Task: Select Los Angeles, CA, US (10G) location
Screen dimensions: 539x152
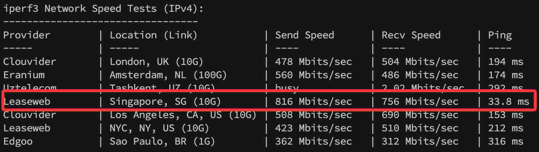Action: pyautogui.click(x=183, y=115)
